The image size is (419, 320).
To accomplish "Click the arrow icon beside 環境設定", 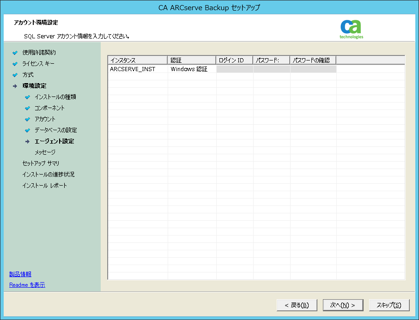I will [x=15, y=86].
